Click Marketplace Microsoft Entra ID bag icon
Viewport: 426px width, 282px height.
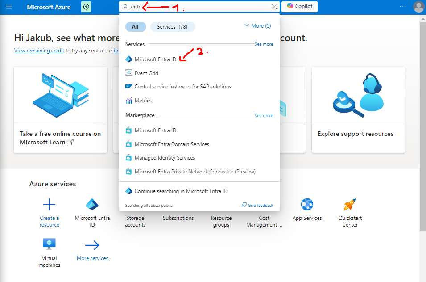pos(129,130)
